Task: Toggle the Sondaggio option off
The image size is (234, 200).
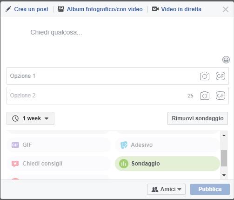Action: (x=167, y=164)
